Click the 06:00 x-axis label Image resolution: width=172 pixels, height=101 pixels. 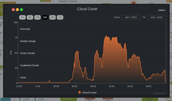click(75, 86)
